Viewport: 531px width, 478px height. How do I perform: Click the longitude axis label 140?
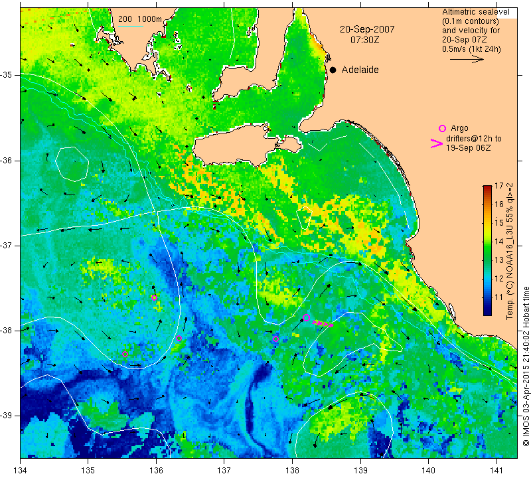tap(428, 471)
